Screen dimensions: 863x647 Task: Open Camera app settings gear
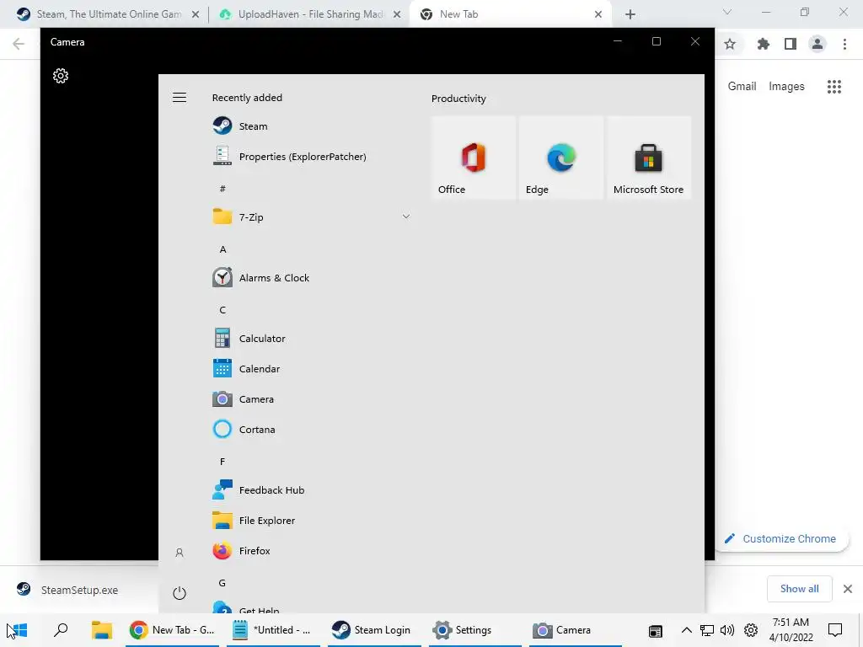click(x=61, y=76)
